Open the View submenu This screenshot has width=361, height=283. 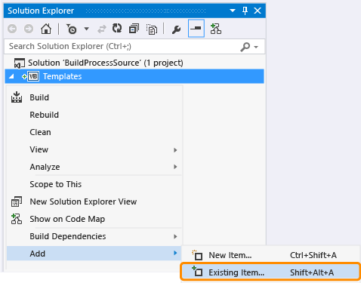point(94,149)
